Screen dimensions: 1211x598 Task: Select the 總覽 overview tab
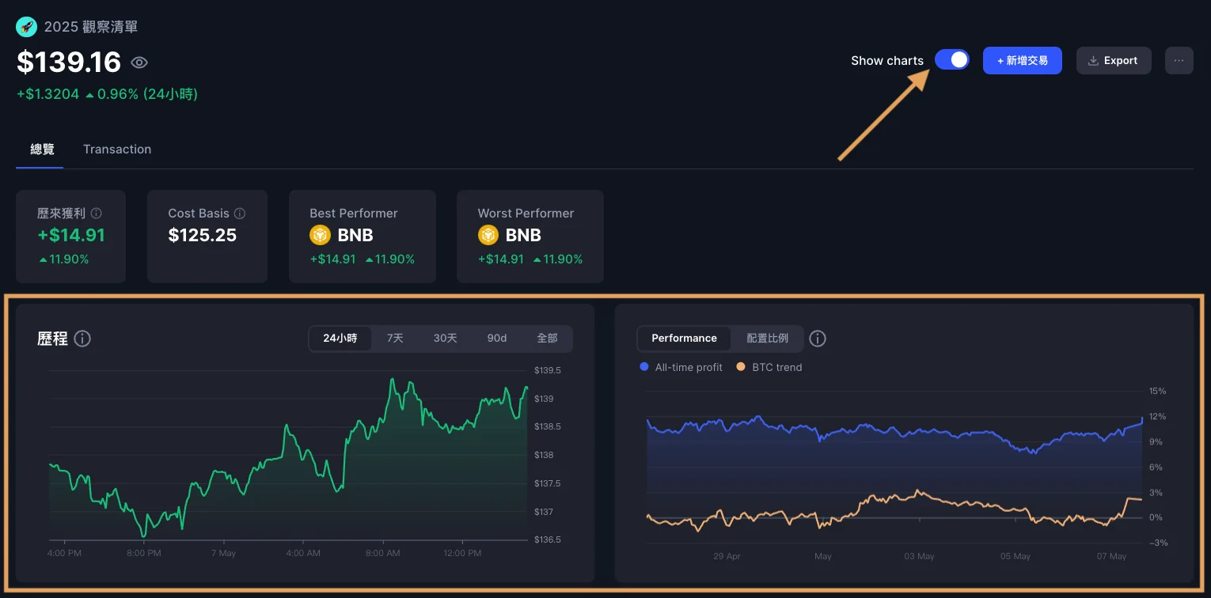(x=42, y=149)
